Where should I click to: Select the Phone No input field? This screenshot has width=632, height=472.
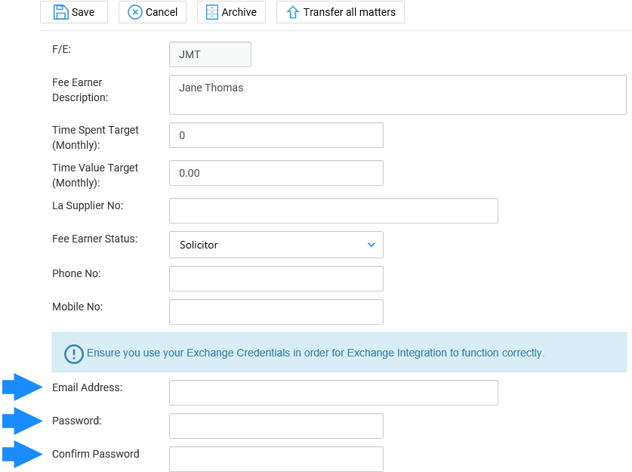pyautogui.click(x=276, y=279)
